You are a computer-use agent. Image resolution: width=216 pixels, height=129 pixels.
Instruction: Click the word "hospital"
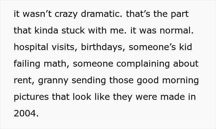click(x=31, y=47)
